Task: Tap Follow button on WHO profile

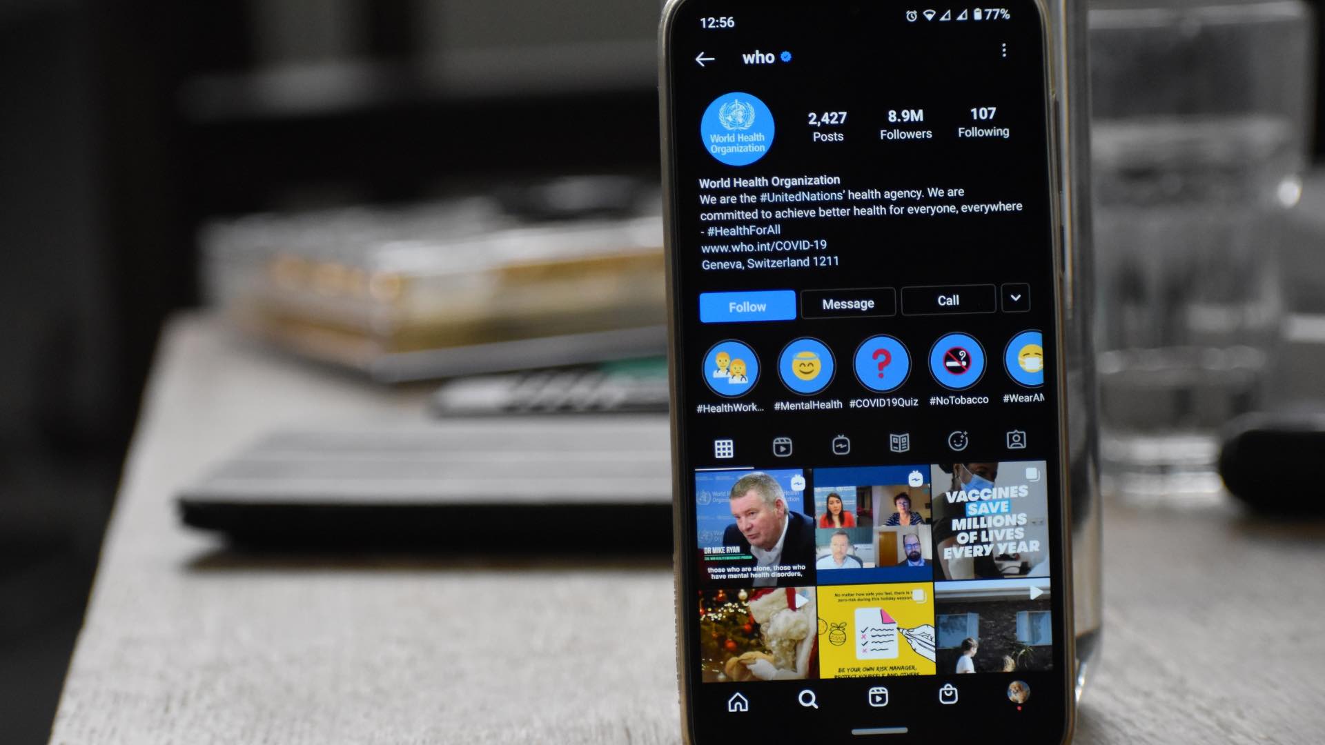Action: 745,306
